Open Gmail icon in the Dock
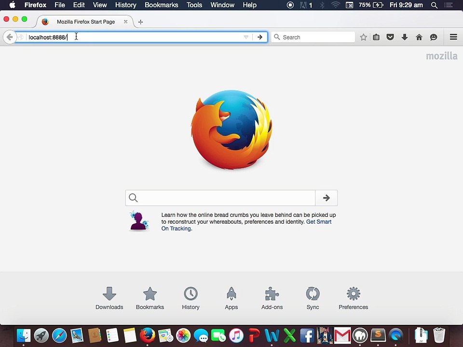 342,336
